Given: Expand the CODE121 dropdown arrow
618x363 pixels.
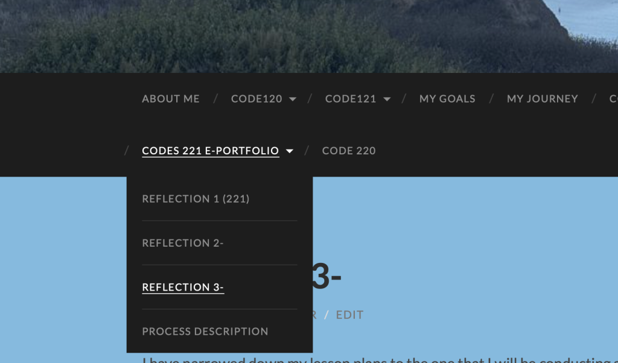Looking at the screenshot, I should pos(387,99).
